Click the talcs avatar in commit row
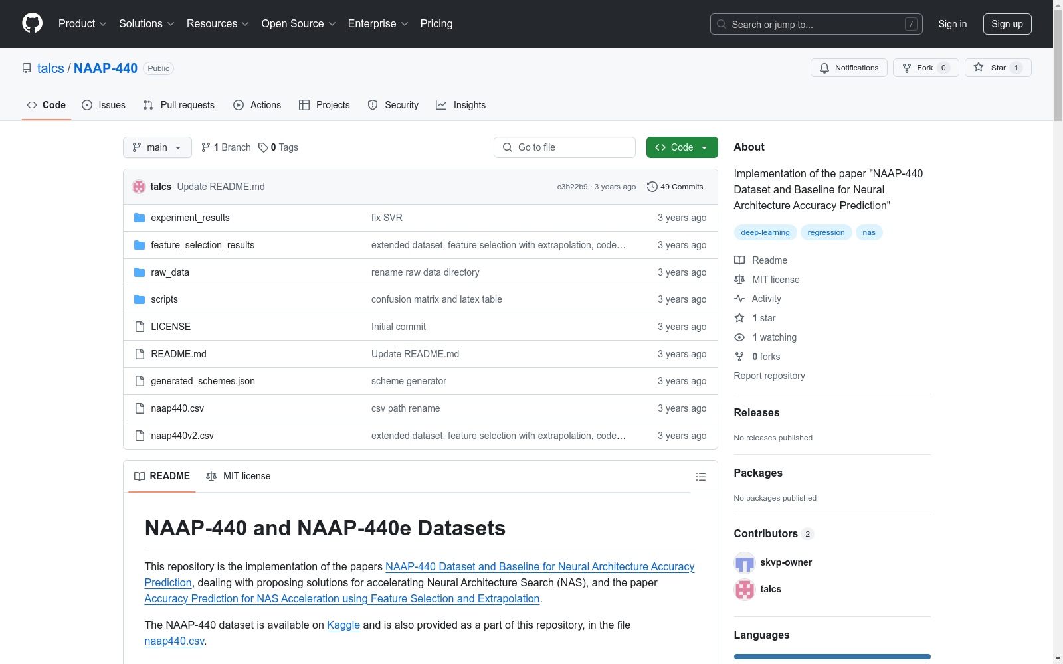The height and width of the screenshot is (664, 1063). pos(139,187)
